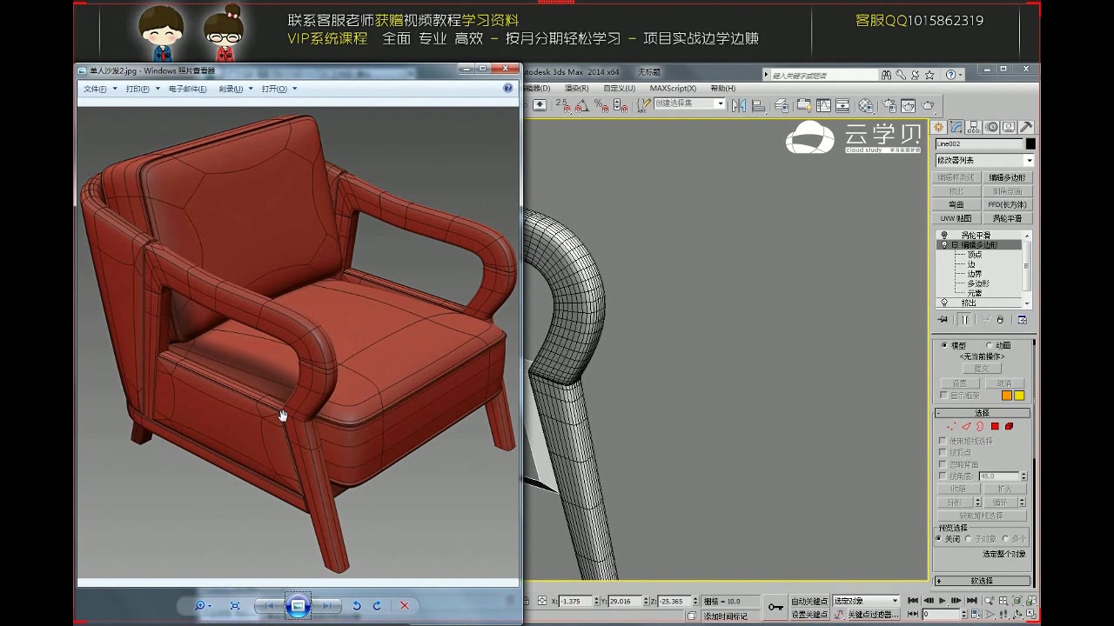Open the Material Editor teapot icon
Viewport: 1114px width, 626px height.
(888, 106)
